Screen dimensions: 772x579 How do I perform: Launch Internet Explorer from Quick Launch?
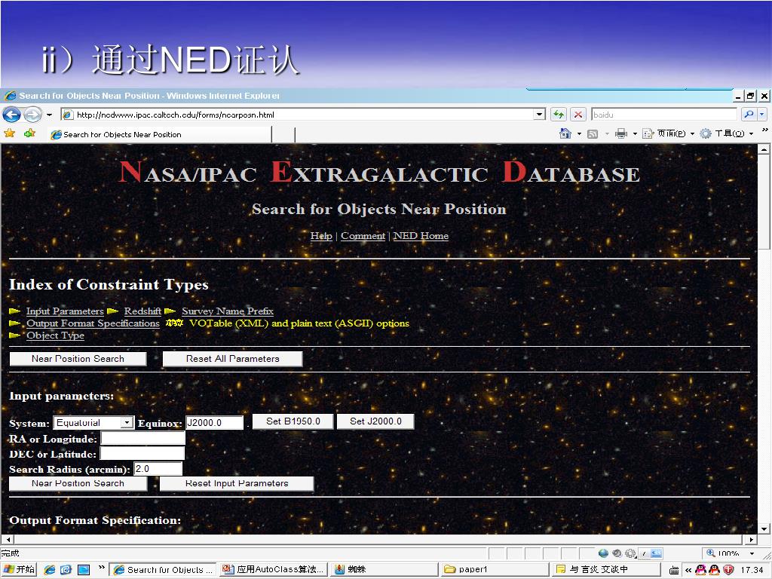coord(49,570)
